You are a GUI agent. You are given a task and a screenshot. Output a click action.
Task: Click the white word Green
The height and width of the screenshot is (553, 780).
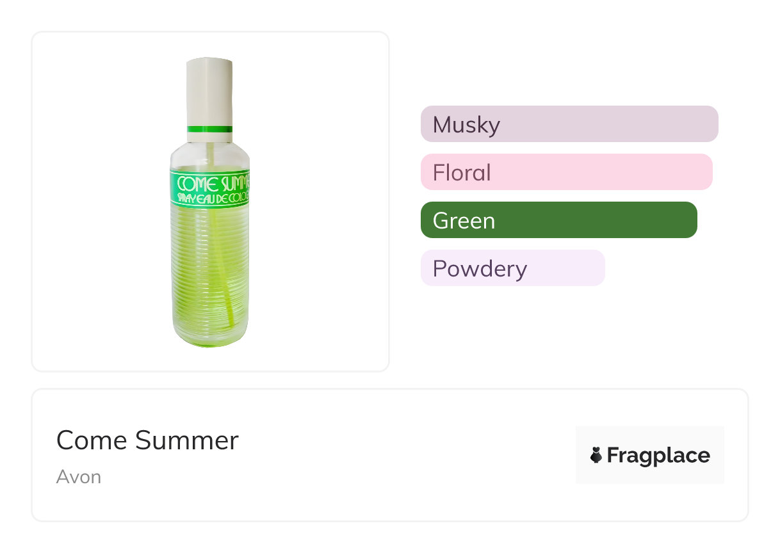pos(464,220)
